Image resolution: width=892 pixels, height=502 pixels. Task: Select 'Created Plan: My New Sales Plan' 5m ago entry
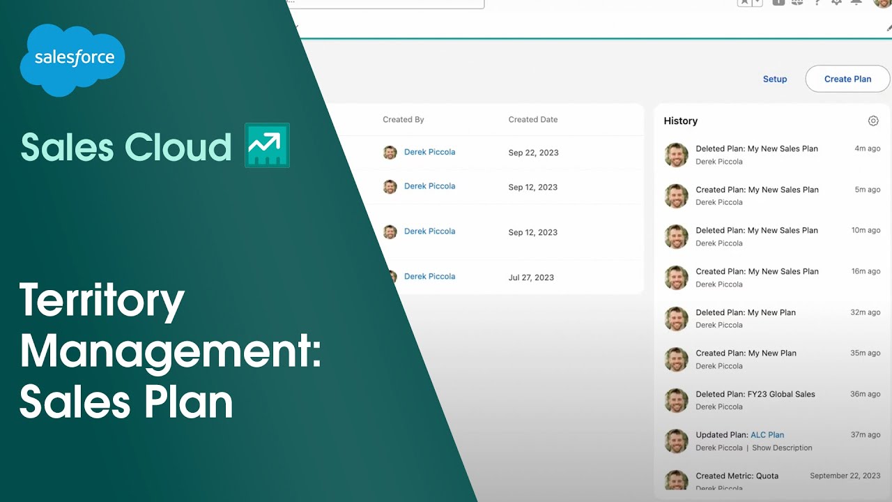pyautogui.click(x=757, y=190)
